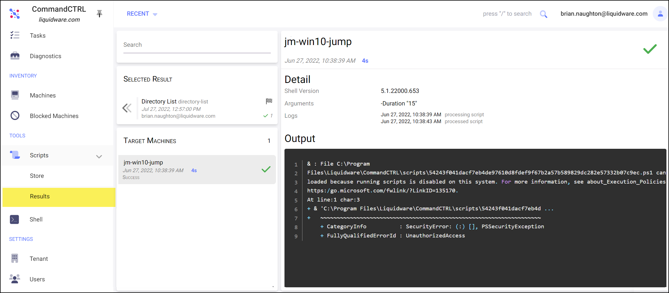Open Blocked Machines page
This screenshot has height=293, width=669.
(54, 116)
